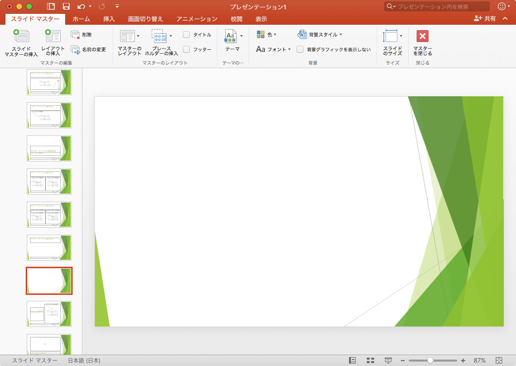Click the smiley feedback icon
The image size is (516, 366).
[x=502, y=6]
